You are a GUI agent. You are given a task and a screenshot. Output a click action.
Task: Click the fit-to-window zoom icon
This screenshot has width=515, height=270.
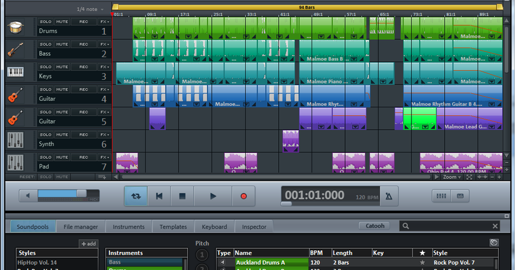pyautogui.click(x=469, y=177)
